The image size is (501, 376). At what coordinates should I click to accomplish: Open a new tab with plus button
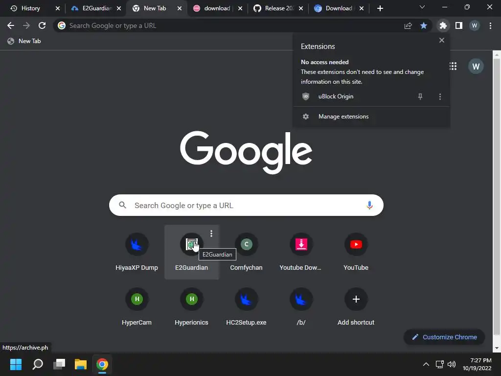point(380,8)
